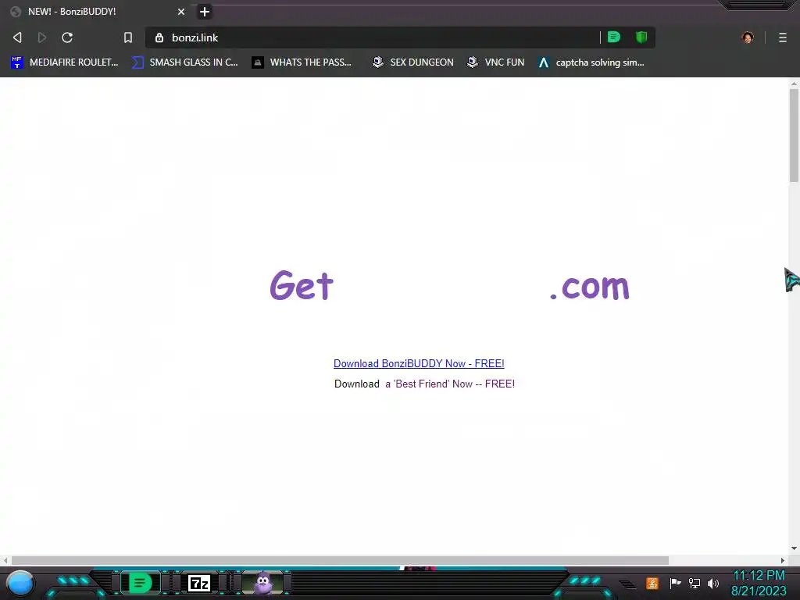Open the browser hamburger menu

click(x=783, y=37)
